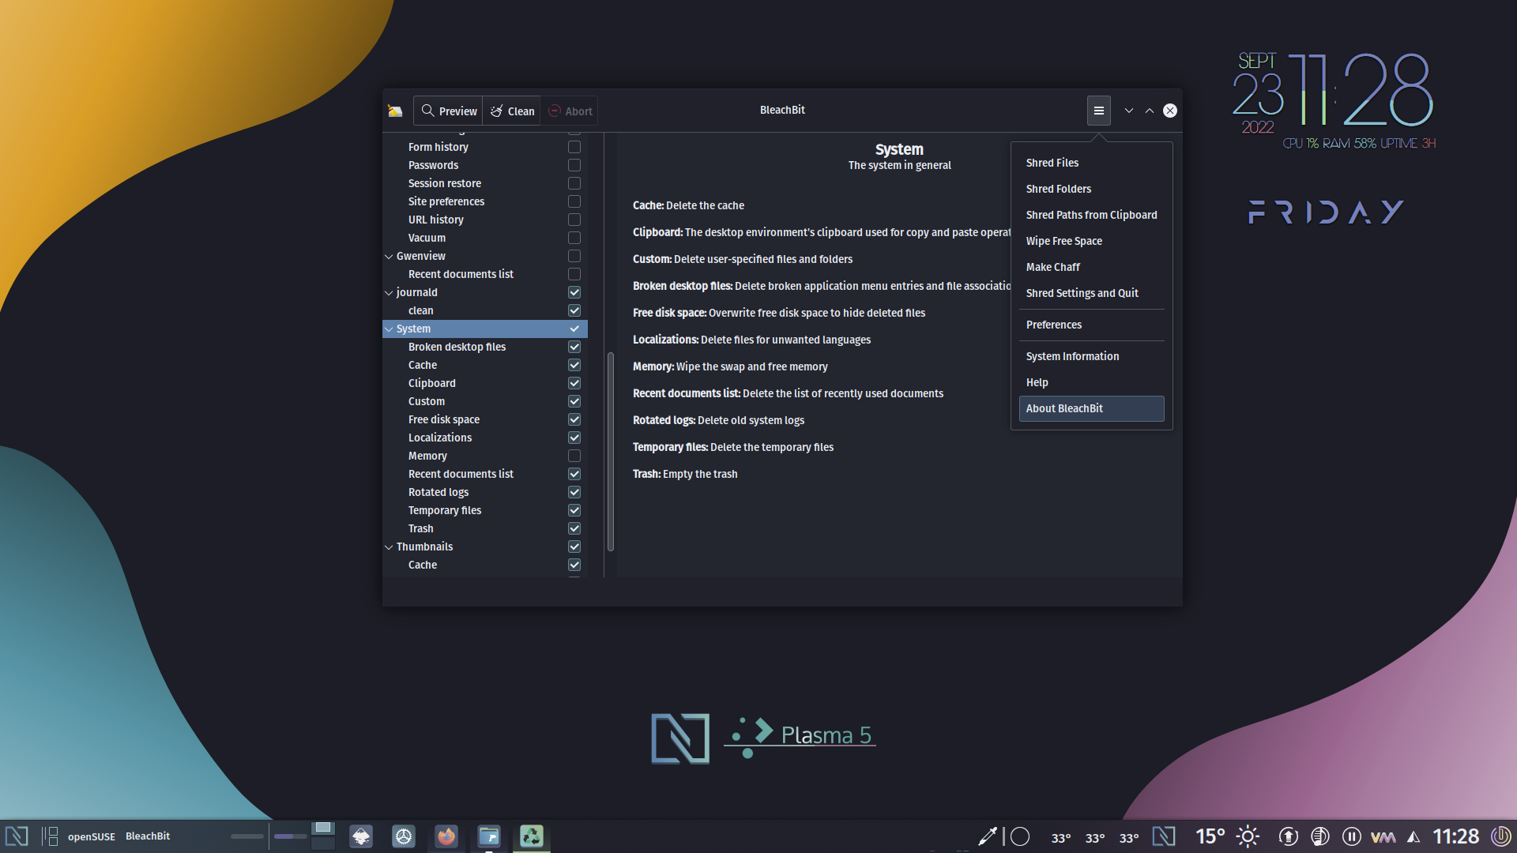
Task: Open Preferences from the menu
Action: click(1091, 325)
